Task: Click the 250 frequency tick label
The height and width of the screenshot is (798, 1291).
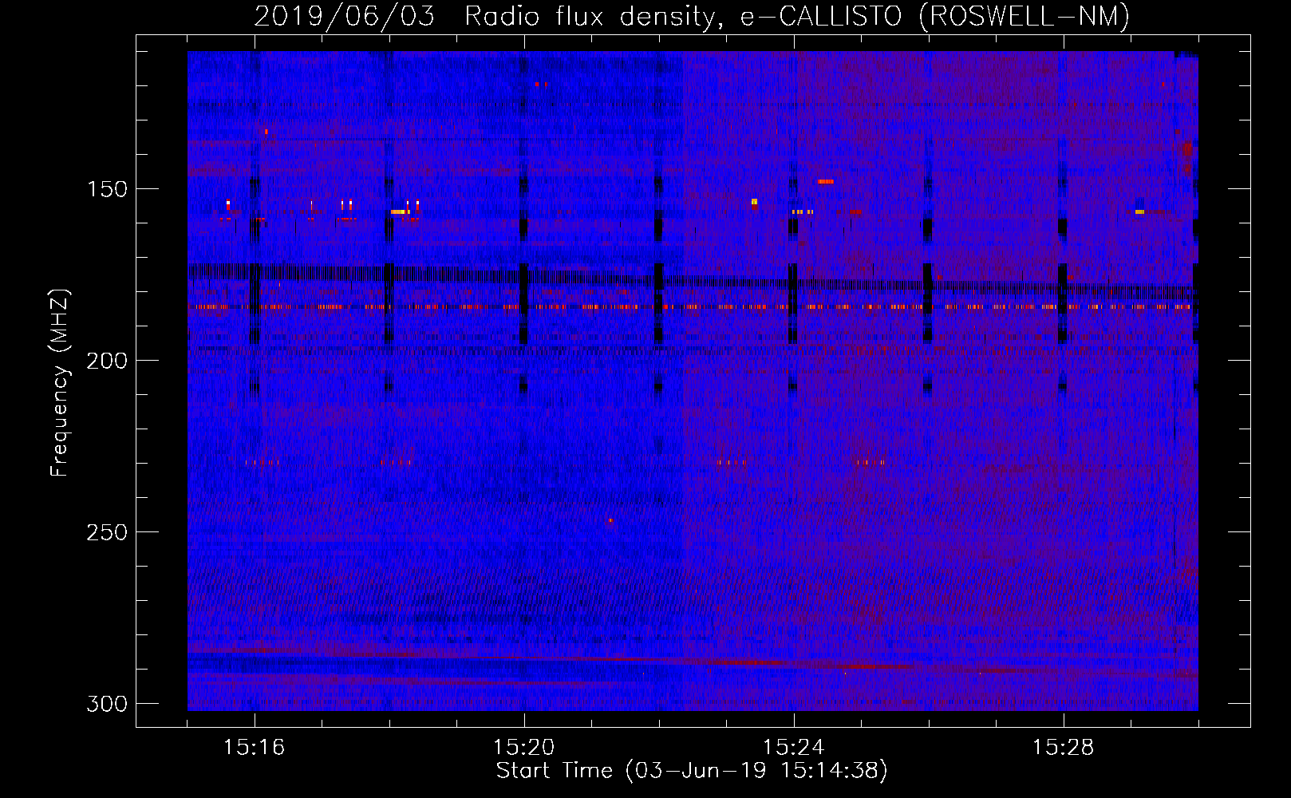Action: [106, 532]
